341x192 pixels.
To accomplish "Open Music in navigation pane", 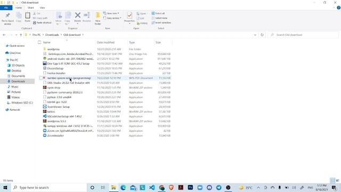I will [13, 86].
